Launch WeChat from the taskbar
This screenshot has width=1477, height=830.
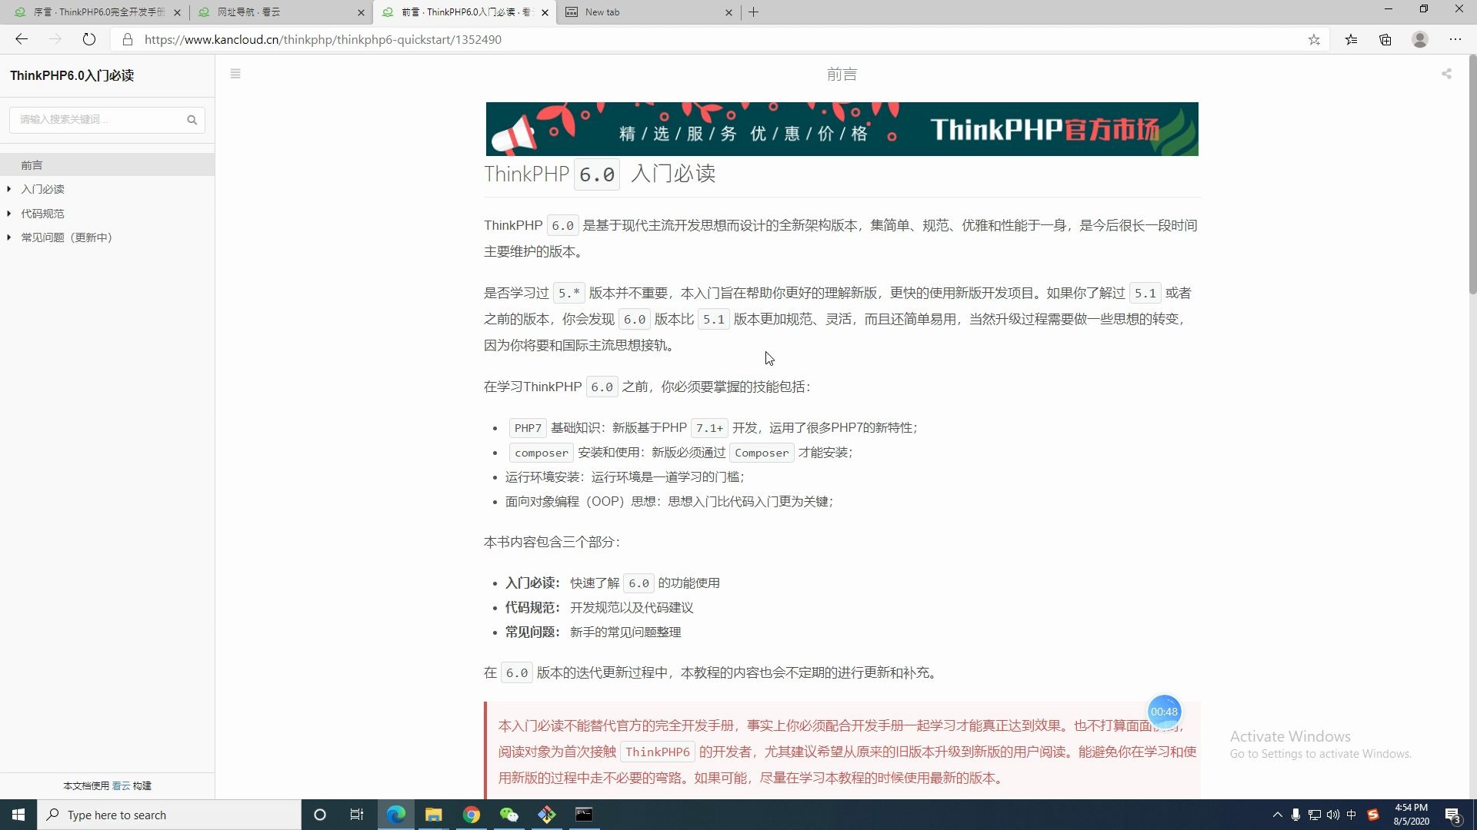509,815
